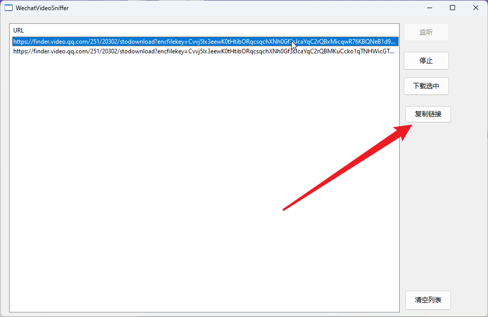The height and width of the screenshot is (317, 488).
Task: Clear the list with the 清空列表 button
Action: [x=428, y=300]
